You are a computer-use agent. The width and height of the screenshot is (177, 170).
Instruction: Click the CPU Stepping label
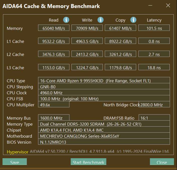[x=20, y=87]
